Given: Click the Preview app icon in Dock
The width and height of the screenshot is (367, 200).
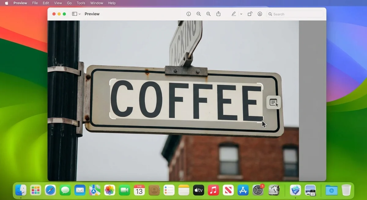Looking at the screenshot, I should point(310,190).
